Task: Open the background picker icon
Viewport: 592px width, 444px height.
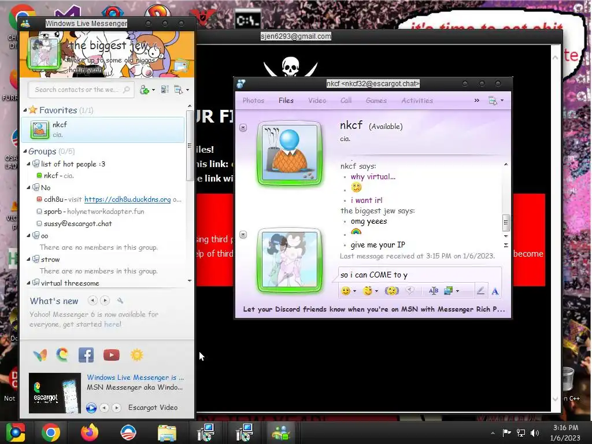Action: tap(448, 291)
